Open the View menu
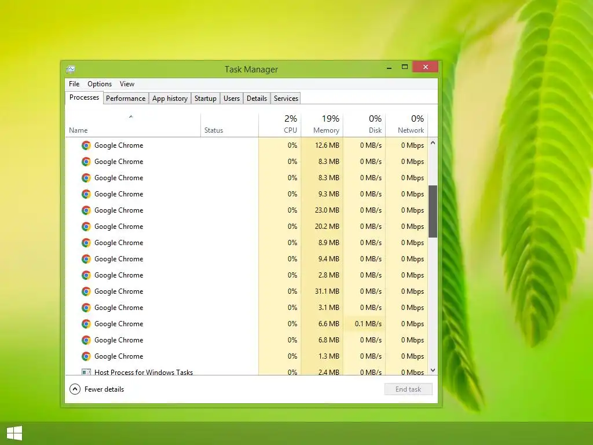 (x=127, y=84)
